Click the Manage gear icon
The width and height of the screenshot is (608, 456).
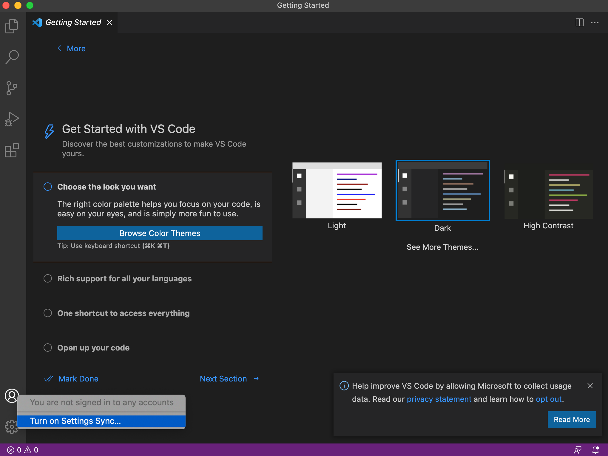click(x=11, y=427)
